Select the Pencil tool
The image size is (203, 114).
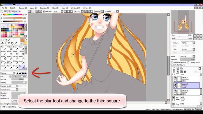[21, 58]
